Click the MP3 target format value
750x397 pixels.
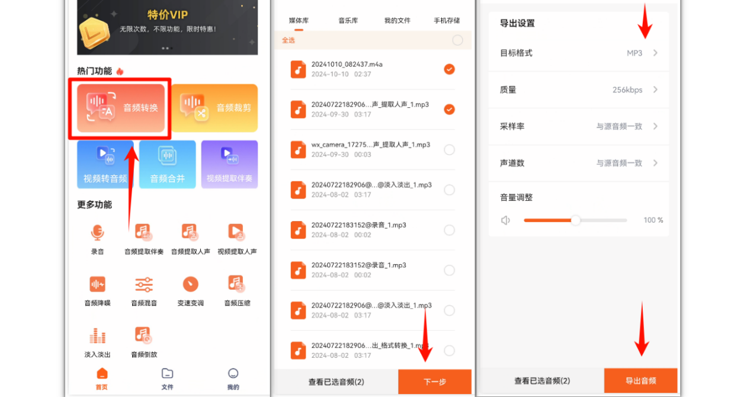coord(634,53)
